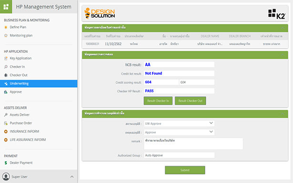Click the Checker HP Result PASS field
Screen dimensions: 293x183
click(179, 91)
